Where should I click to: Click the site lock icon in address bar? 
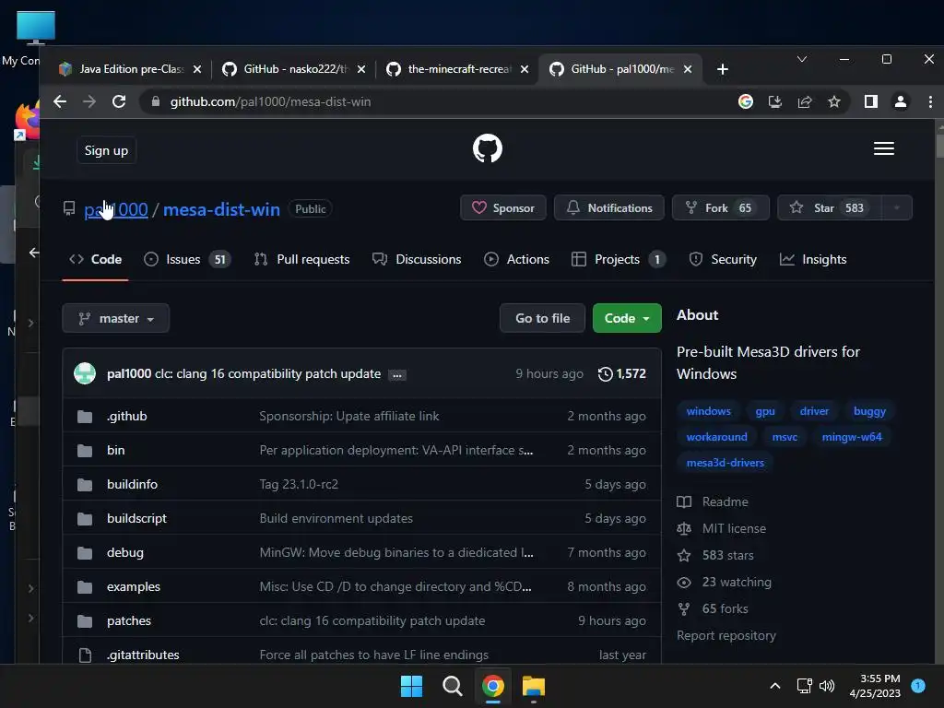pos(155,101)
